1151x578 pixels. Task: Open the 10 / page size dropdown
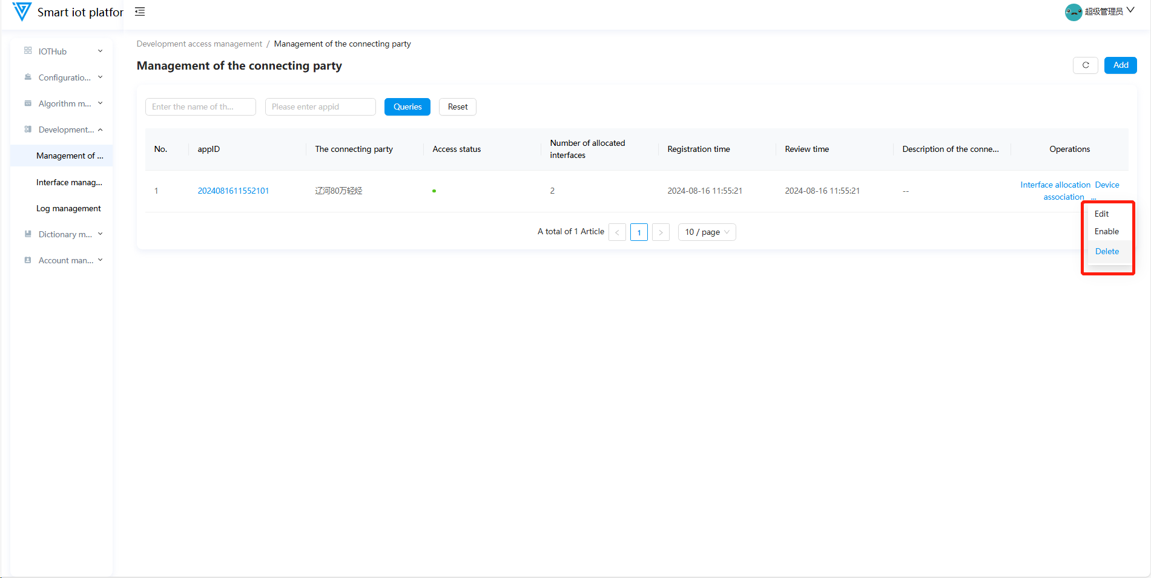tap(707, 232)
